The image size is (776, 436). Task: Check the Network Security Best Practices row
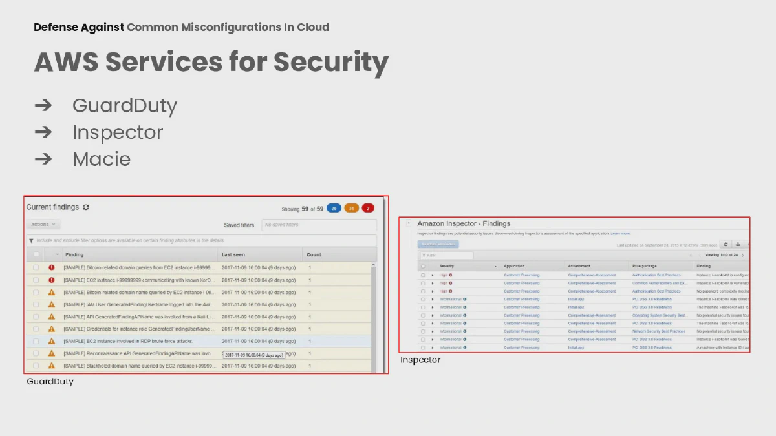tap(423, 331)
